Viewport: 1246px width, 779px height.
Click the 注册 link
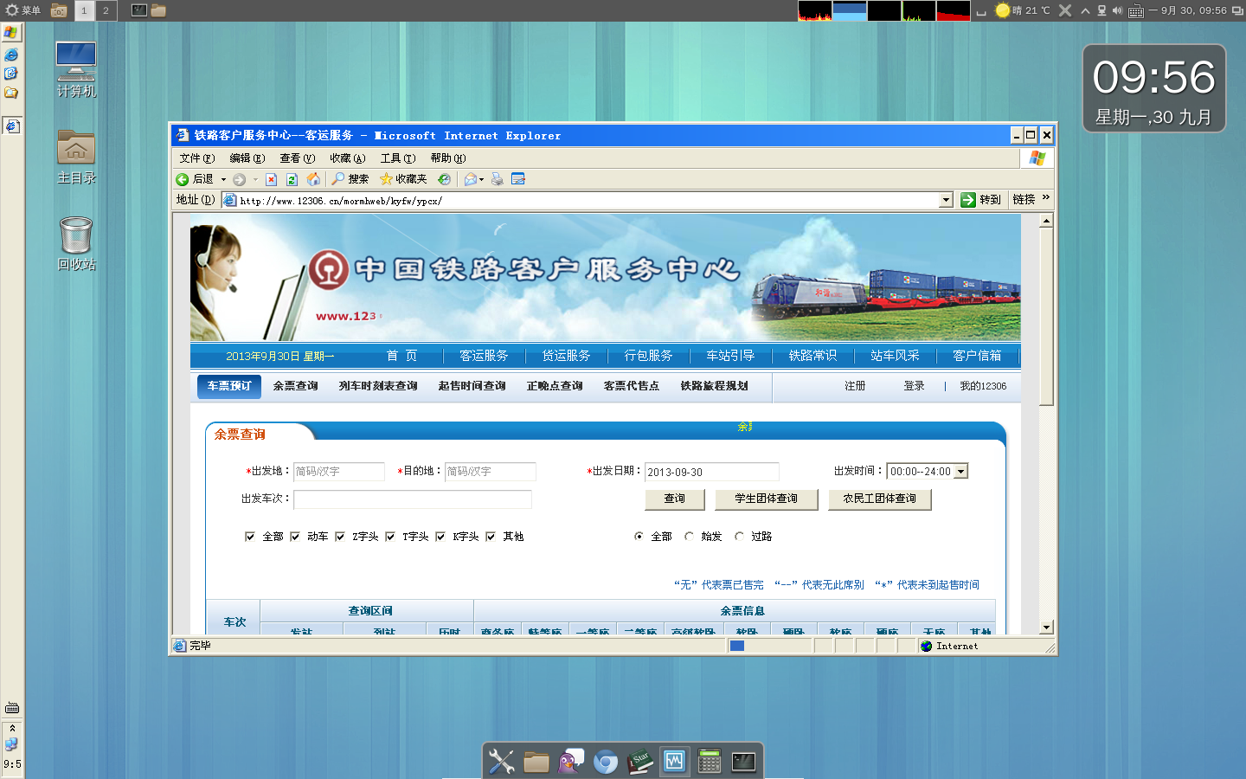point(855,386)
